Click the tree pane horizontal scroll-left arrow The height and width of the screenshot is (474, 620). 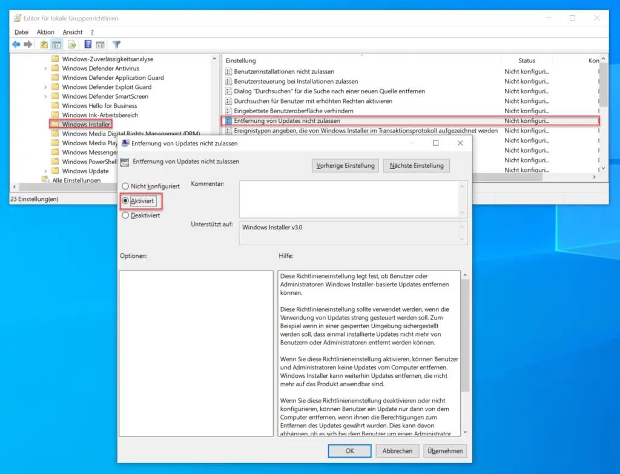(x=15, y=186)
